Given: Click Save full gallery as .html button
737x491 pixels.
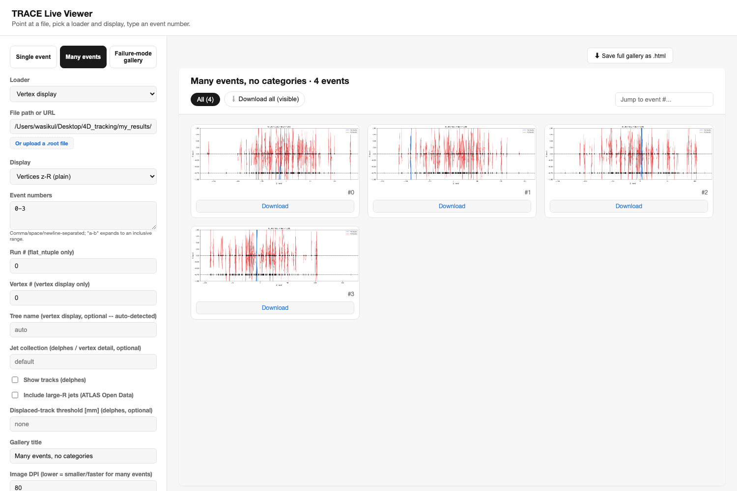Looking at the screenshot, I should 630,56.
